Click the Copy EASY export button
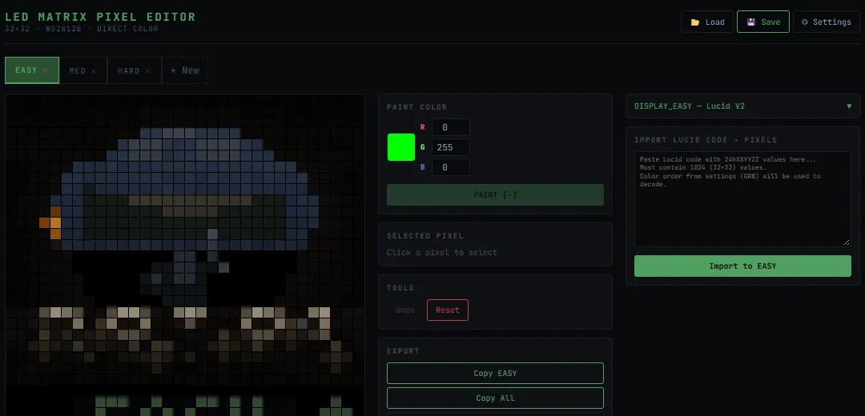Viewport: 865px width, 416px height. coord(496,373)
